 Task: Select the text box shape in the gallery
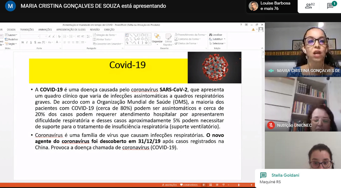(127, 35)
